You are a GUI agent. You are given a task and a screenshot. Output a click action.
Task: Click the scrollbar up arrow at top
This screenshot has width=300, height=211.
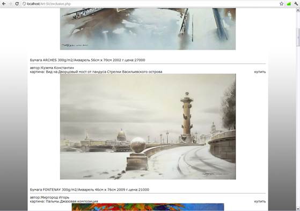298,10
